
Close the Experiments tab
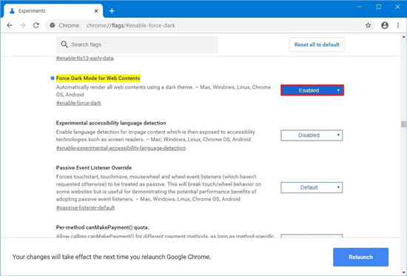tap(96, 11)
